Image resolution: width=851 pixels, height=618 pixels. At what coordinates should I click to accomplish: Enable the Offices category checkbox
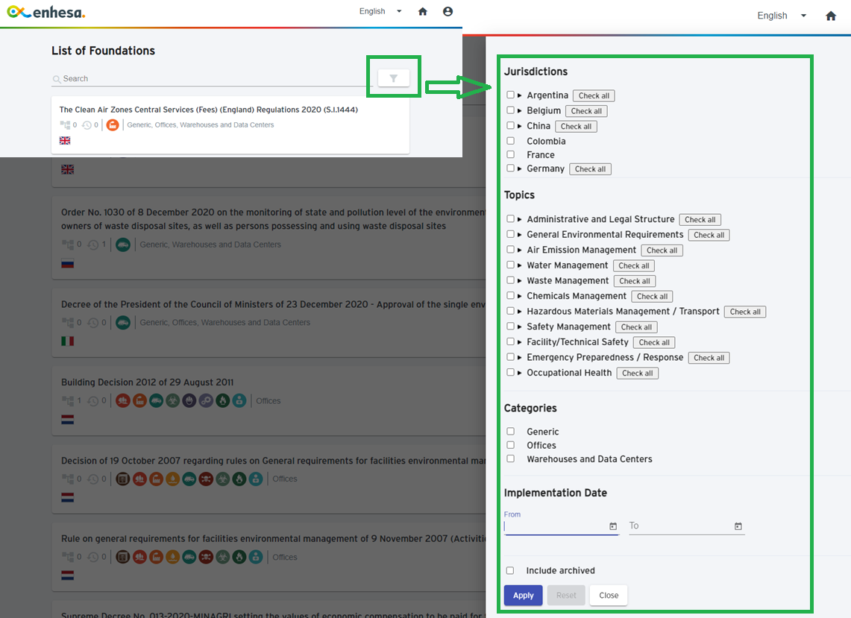[x=510, y=445]
